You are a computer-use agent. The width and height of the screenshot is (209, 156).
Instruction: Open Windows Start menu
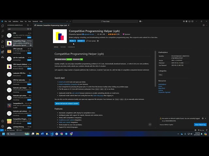(4, 134)
